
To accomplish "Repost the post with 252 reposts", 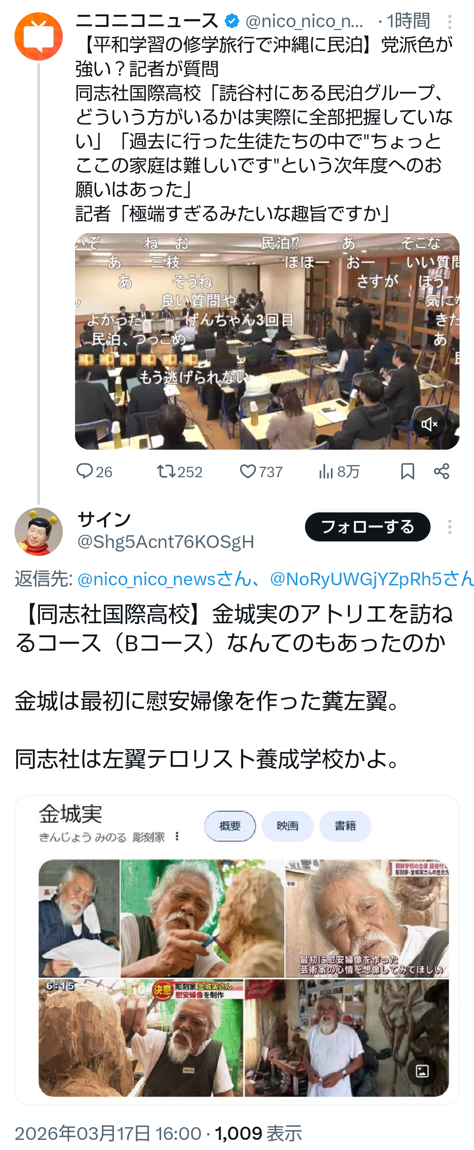I will [180, 472].
